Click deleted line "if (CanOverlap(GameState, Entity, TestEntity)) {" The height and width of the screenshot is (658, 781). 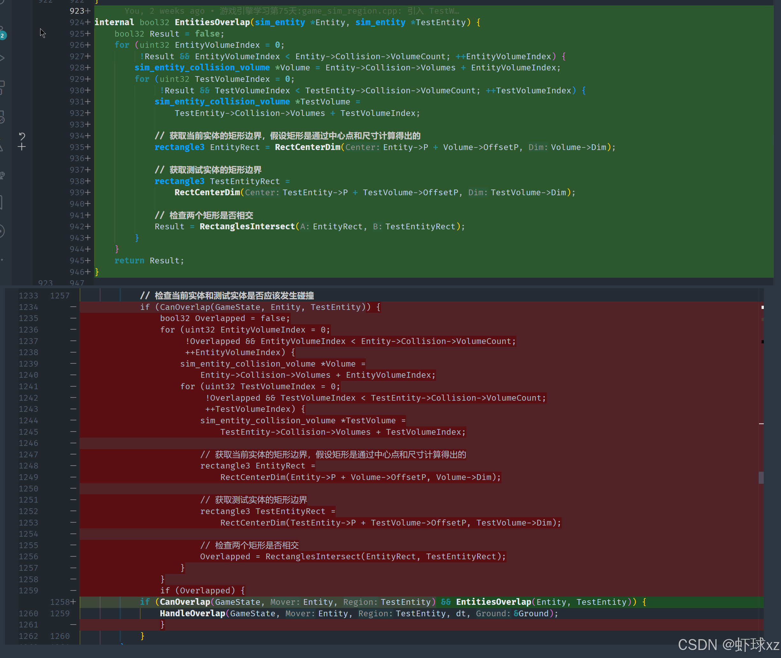point(260,307)
